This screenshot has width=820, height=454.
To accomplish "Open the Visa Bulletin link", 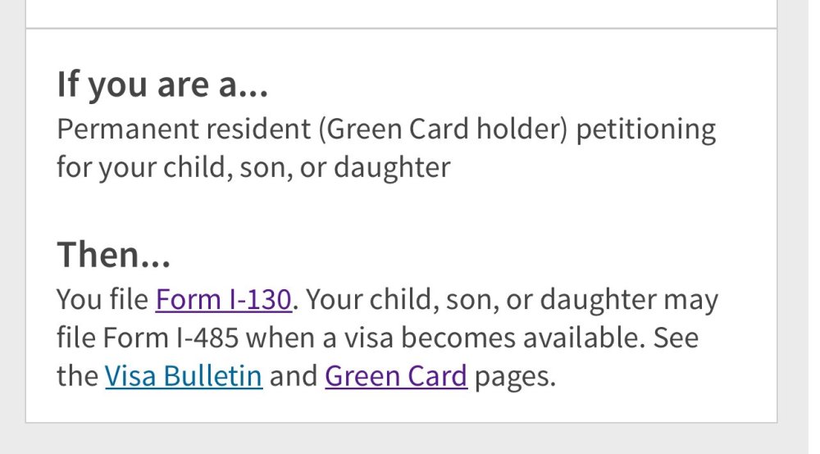I will click(x=184, y=377).
